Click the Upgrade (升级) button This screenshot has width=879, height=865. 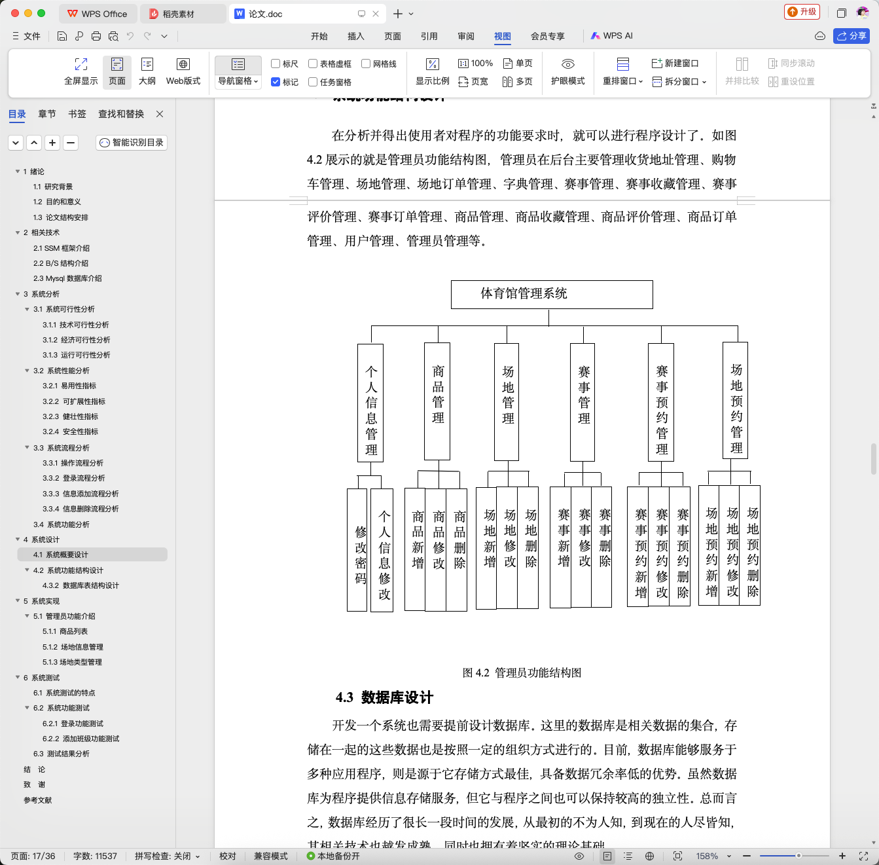(802, 12)
